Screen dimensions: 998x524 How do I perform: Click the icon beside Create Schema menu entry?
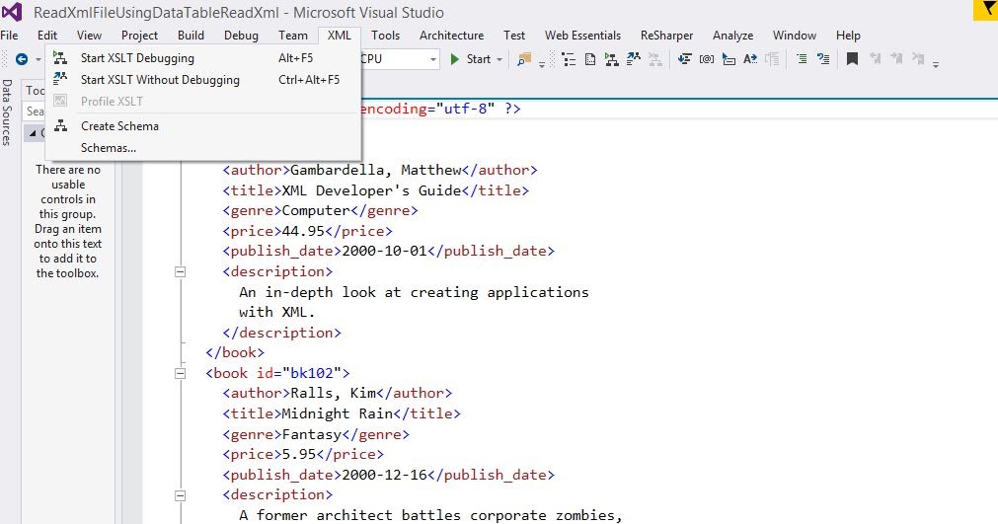point(60,126)
